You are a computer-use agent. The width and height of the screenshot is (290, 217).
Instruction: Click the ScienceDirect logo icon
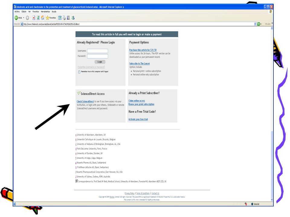79,93
